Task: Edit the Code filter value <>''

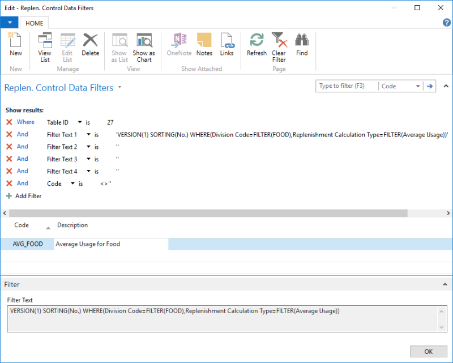Action: pos(106,183)
